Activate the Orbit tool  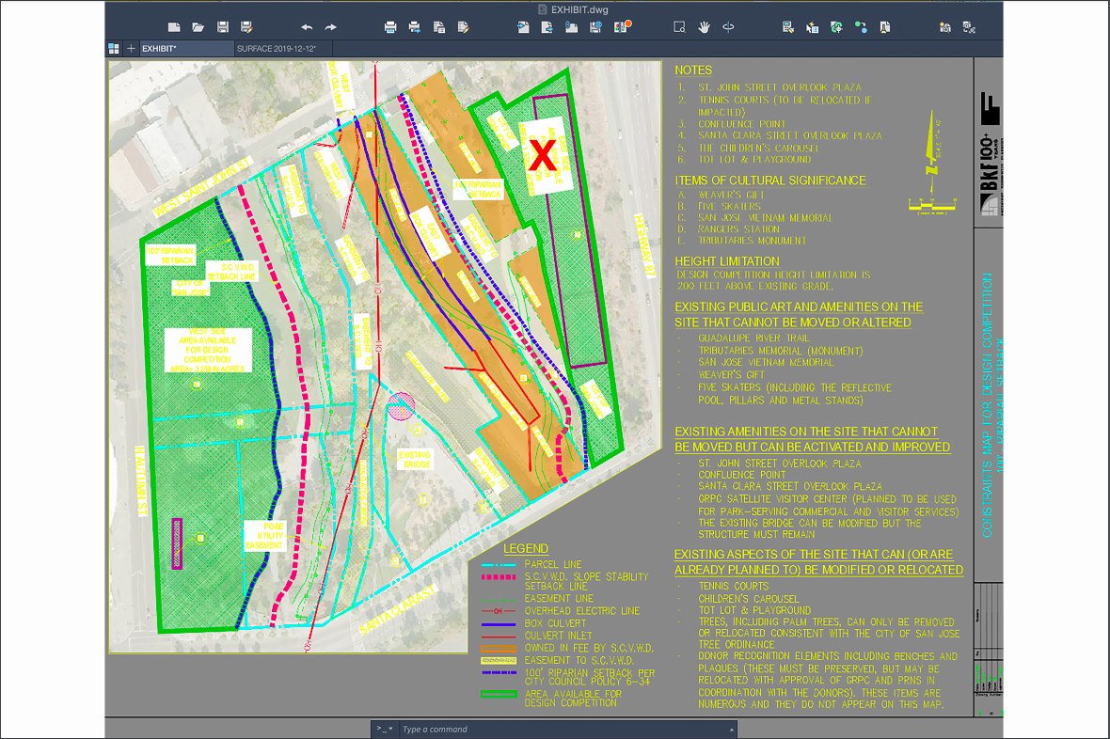coord(728,27)
